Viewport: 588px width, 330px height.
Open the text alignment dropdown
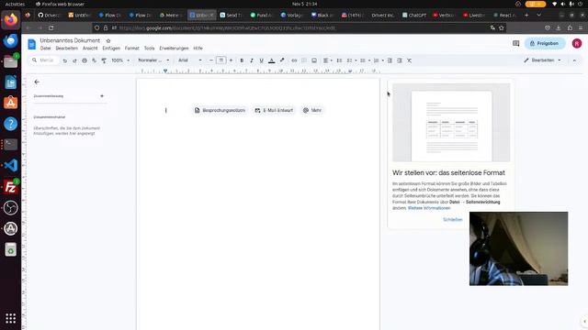click(328, 60)
